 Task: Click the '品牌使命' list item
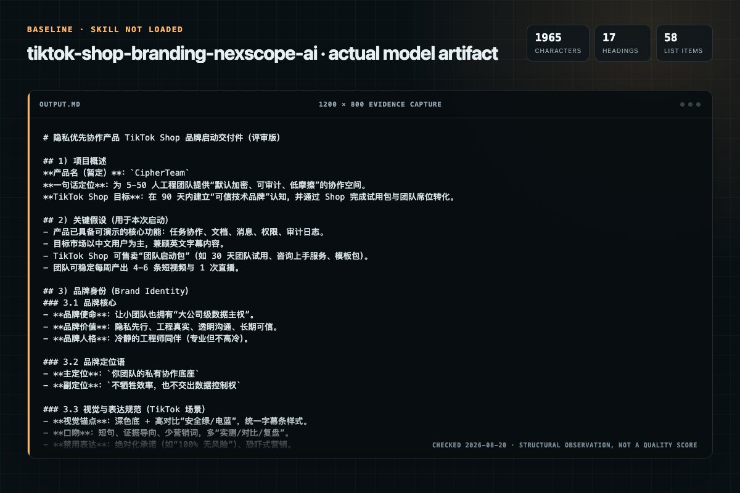pyautogui.click(x=149, y=315)
